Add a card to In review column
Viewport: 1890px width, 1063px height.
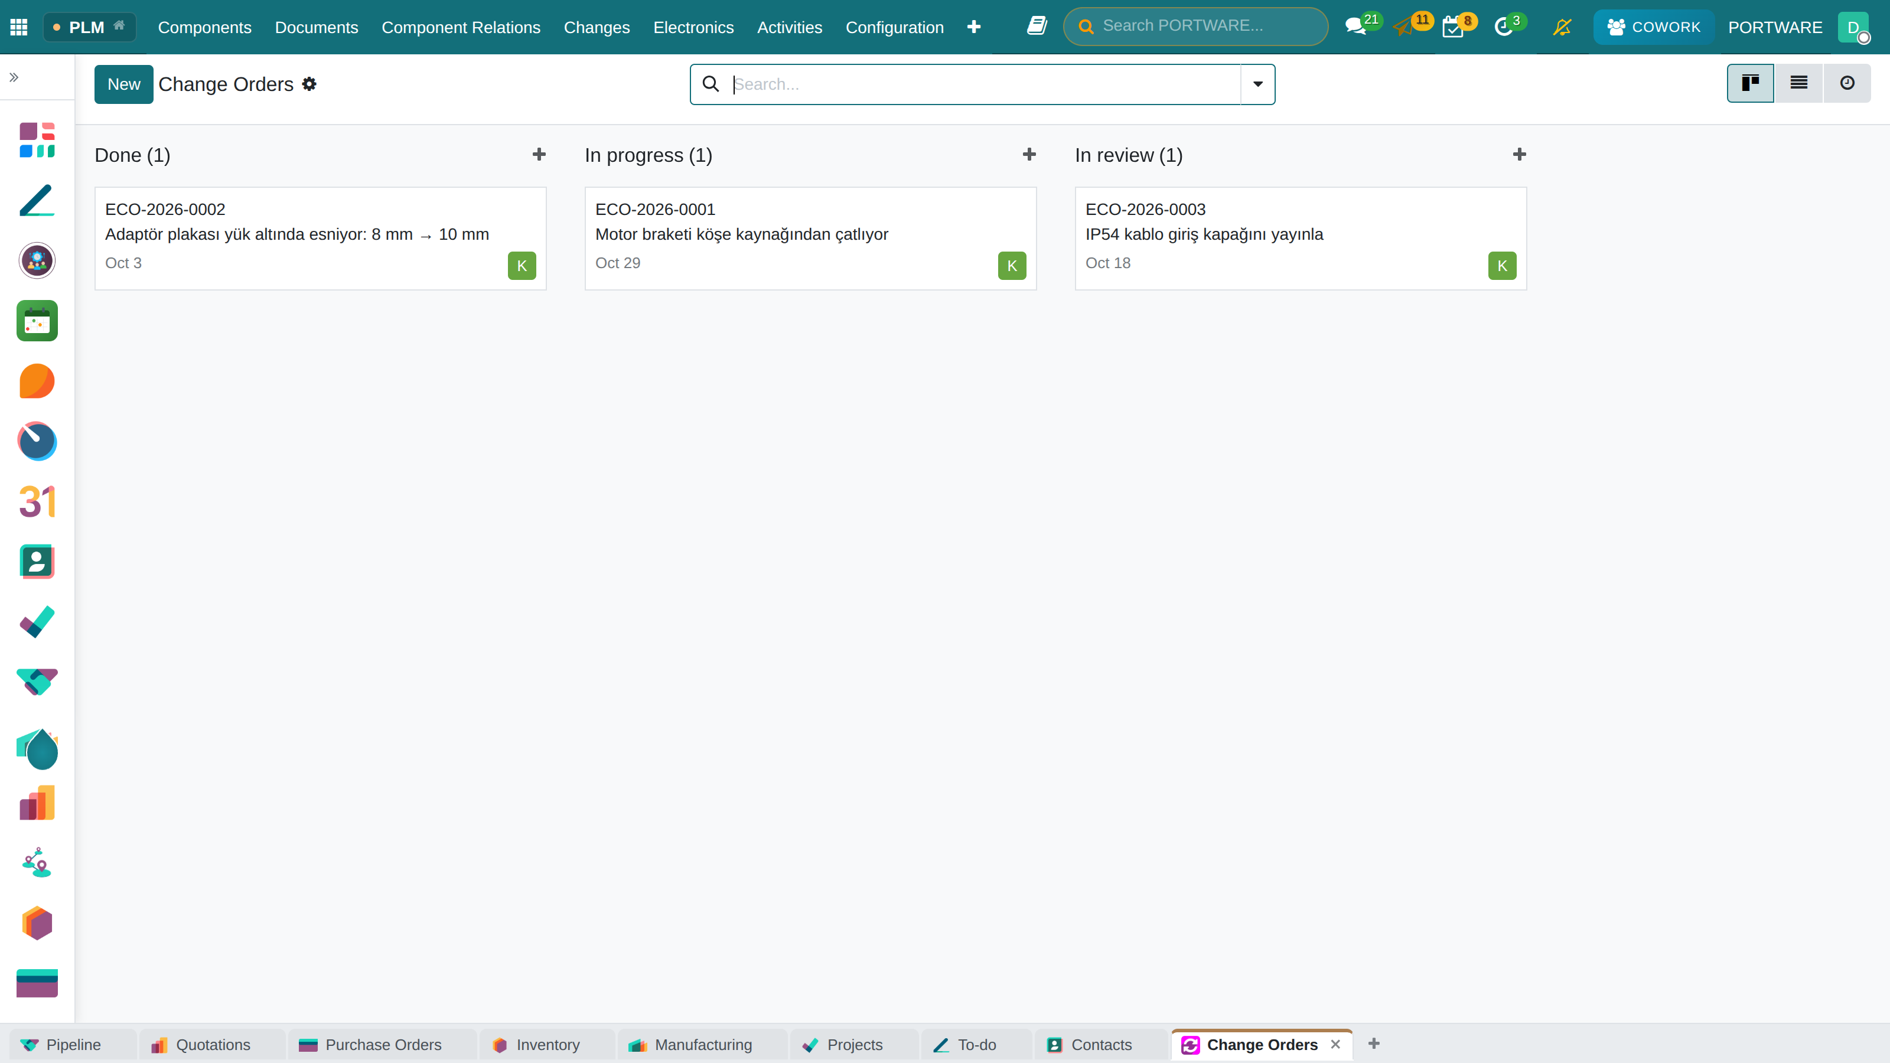click(x=1520, y=155)
